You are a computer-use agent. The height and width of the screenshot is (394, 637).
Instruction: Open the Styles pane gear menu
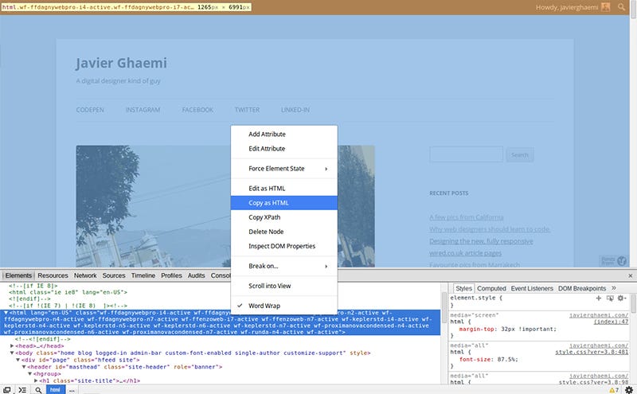click(x=621, y=298)
